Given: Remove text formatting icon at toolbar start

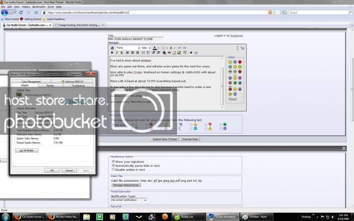Looking at the screenshot, I should click(112, 48).
